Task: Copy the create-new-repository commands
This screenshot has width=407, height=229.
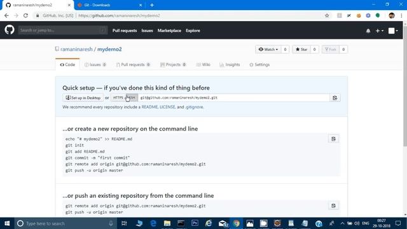Action: (x=333, y=139)
